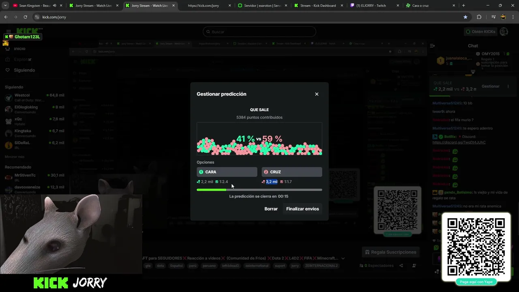Open Kingteka channel in sidebar
Image resolution: width=519 pixels, height=292 pixels.
(34, 133)
